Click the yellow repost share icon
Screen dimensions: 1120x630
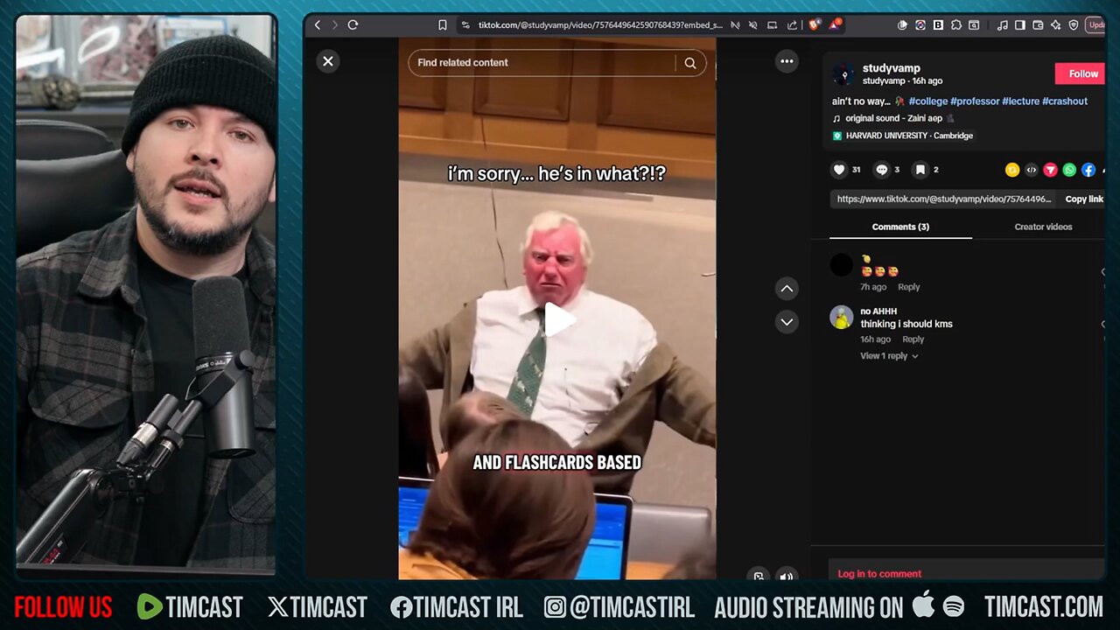pos(1012,171)
